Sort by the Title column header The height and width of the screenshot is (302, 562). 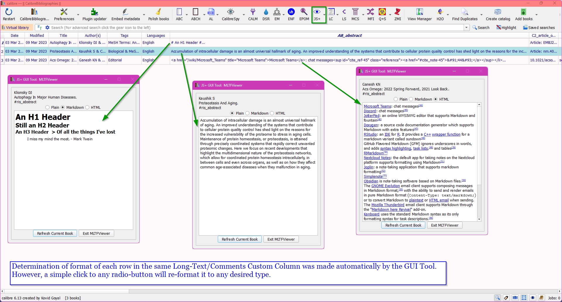[63, 35]
